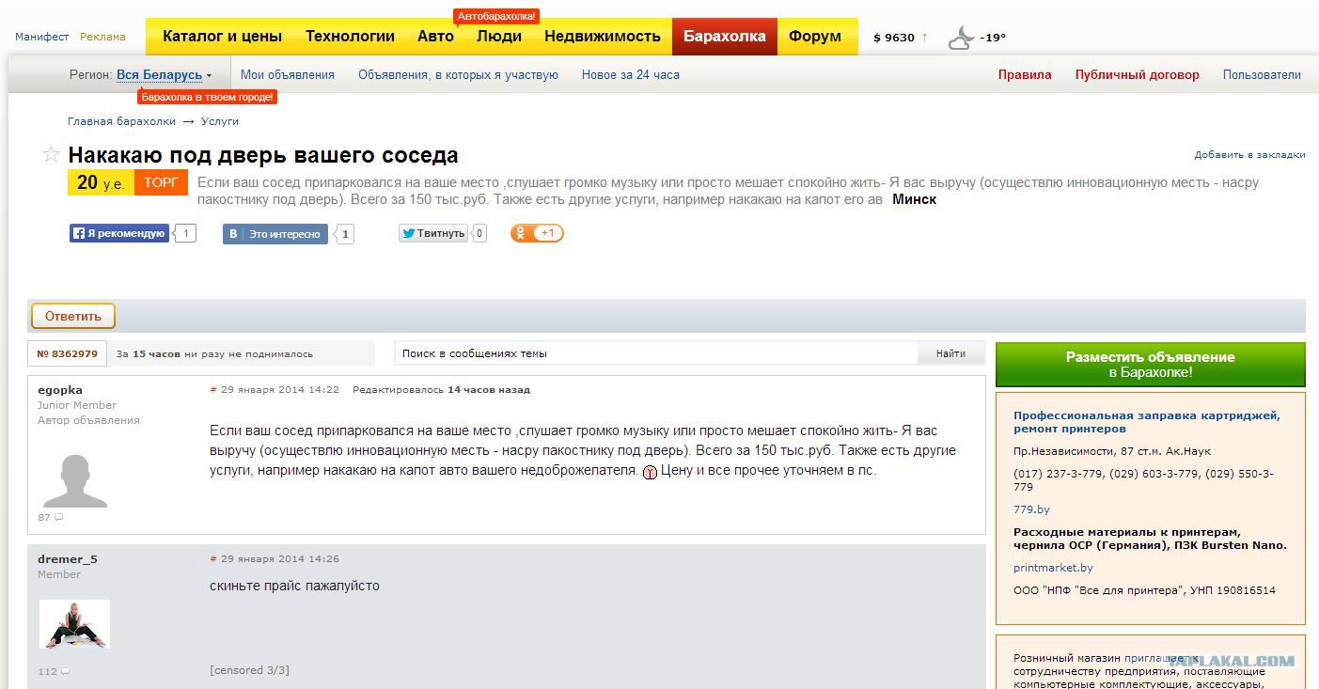Click the 'Барахолка в твоем городе!' tooltip

point(208,97)
